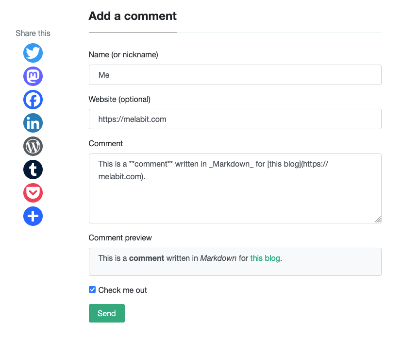Click the Name (or nickname) input field

[x=235, y=75]
